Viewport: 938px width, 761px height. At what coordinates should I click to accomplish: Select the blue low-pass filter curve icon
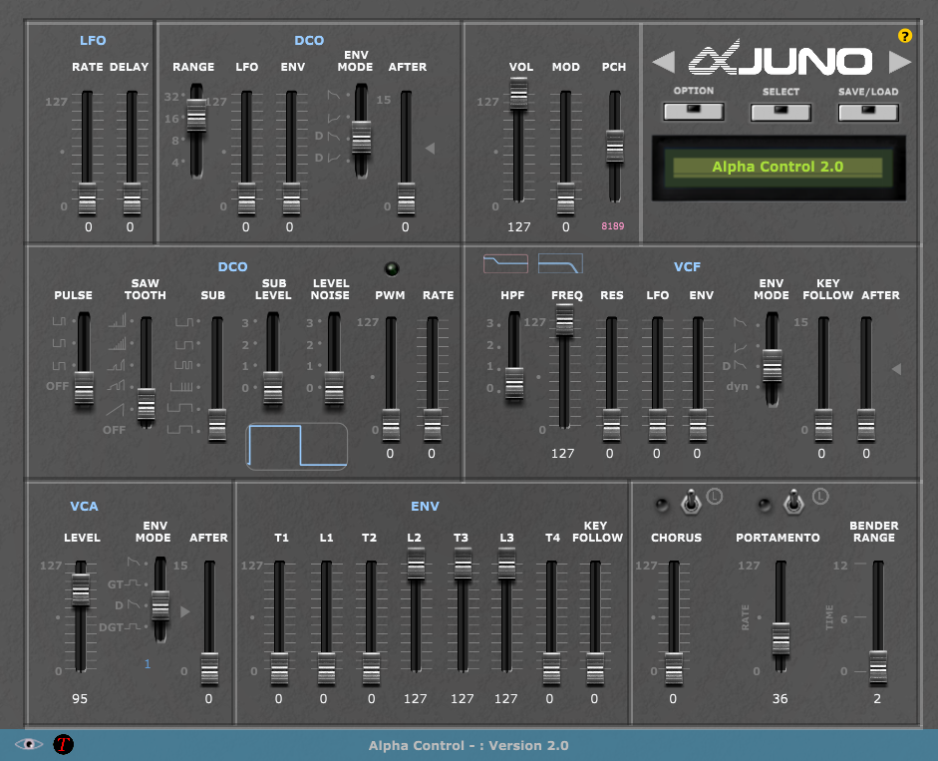click(x=560, y=263)
